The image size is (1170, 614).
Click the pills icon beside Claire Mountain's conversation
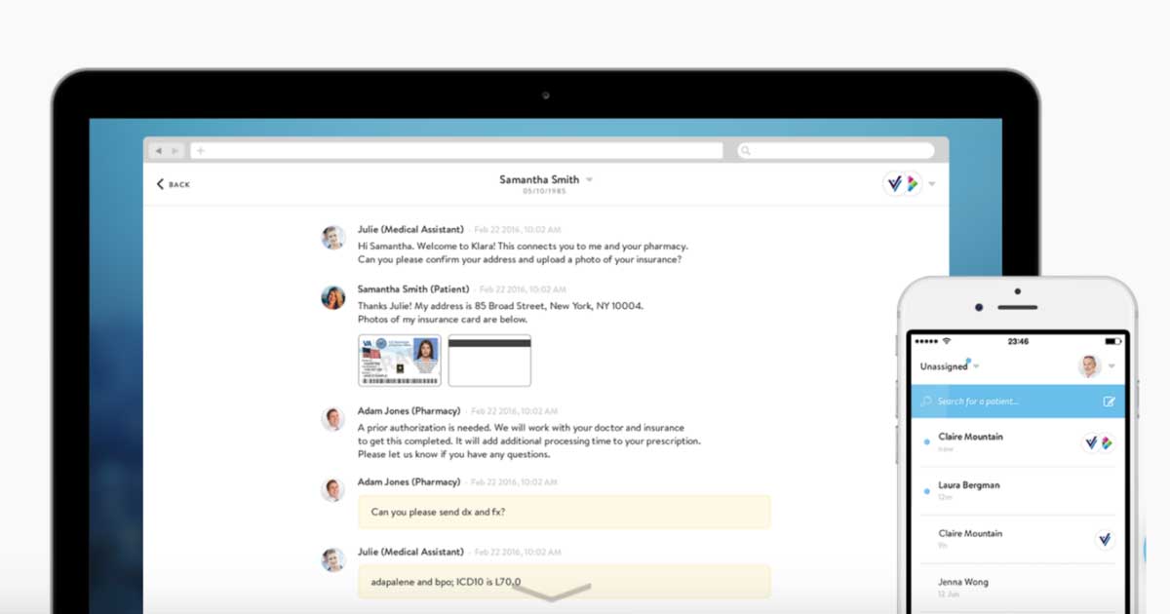click(1106, 441)
